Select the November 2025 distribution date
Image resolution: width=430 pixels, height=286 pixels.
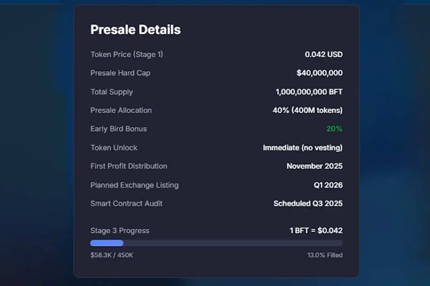(x=315, y=166)
